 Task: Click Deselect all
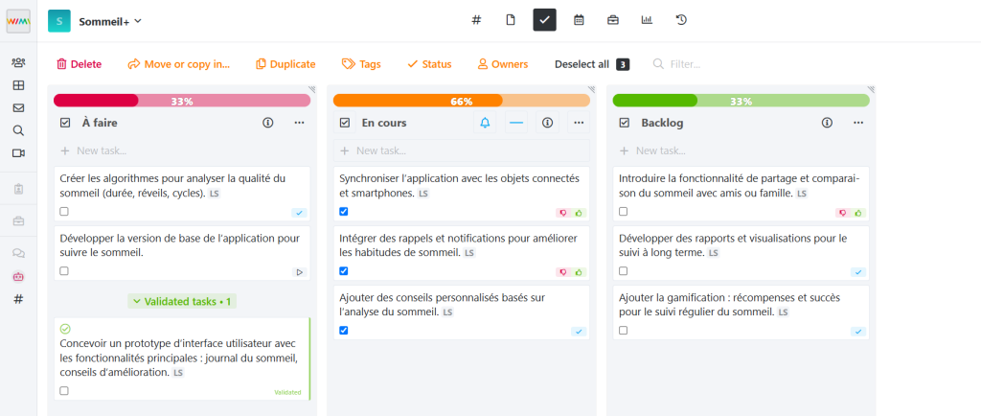[582, 64]
